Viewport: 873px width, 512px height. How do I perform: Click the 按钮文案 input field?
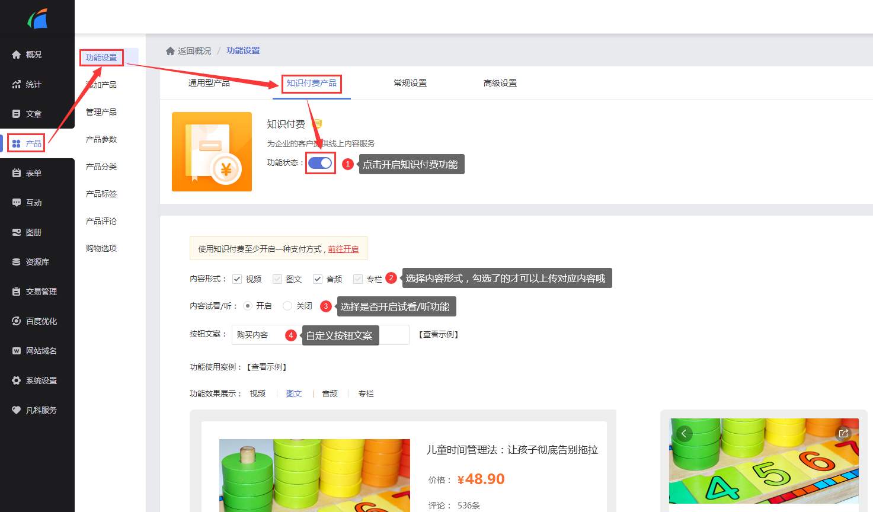point(321,335)
